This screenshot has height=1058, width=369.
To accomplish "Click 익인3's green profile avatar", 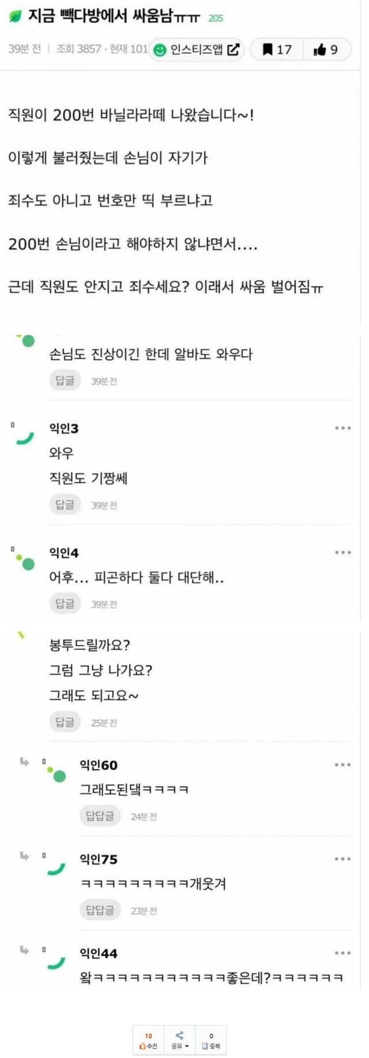I will (25, 438).
